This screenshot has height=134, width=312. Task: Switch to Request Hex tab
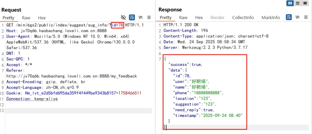point(42,18)
